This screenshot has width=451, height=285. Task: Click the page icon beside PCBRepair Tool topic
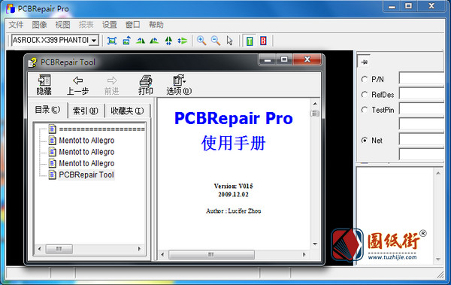click(x=53, y=174)
